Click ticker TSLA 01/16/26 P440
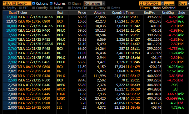This screenshot has height=114, width=189. [34, 85]
